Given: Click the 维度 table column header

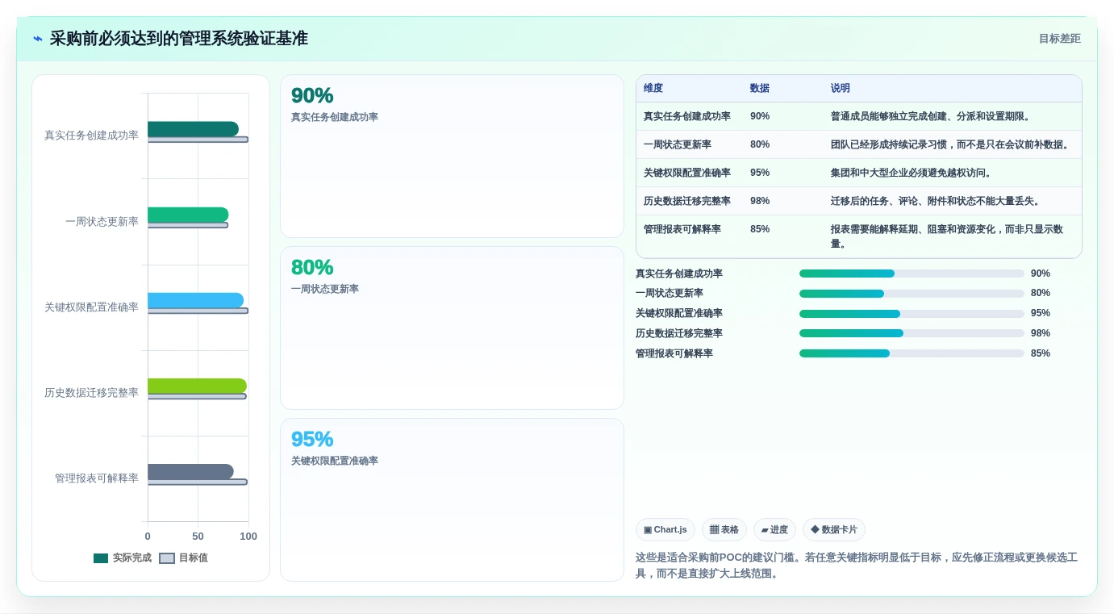Looking at the screenshot, I should 653,88.
